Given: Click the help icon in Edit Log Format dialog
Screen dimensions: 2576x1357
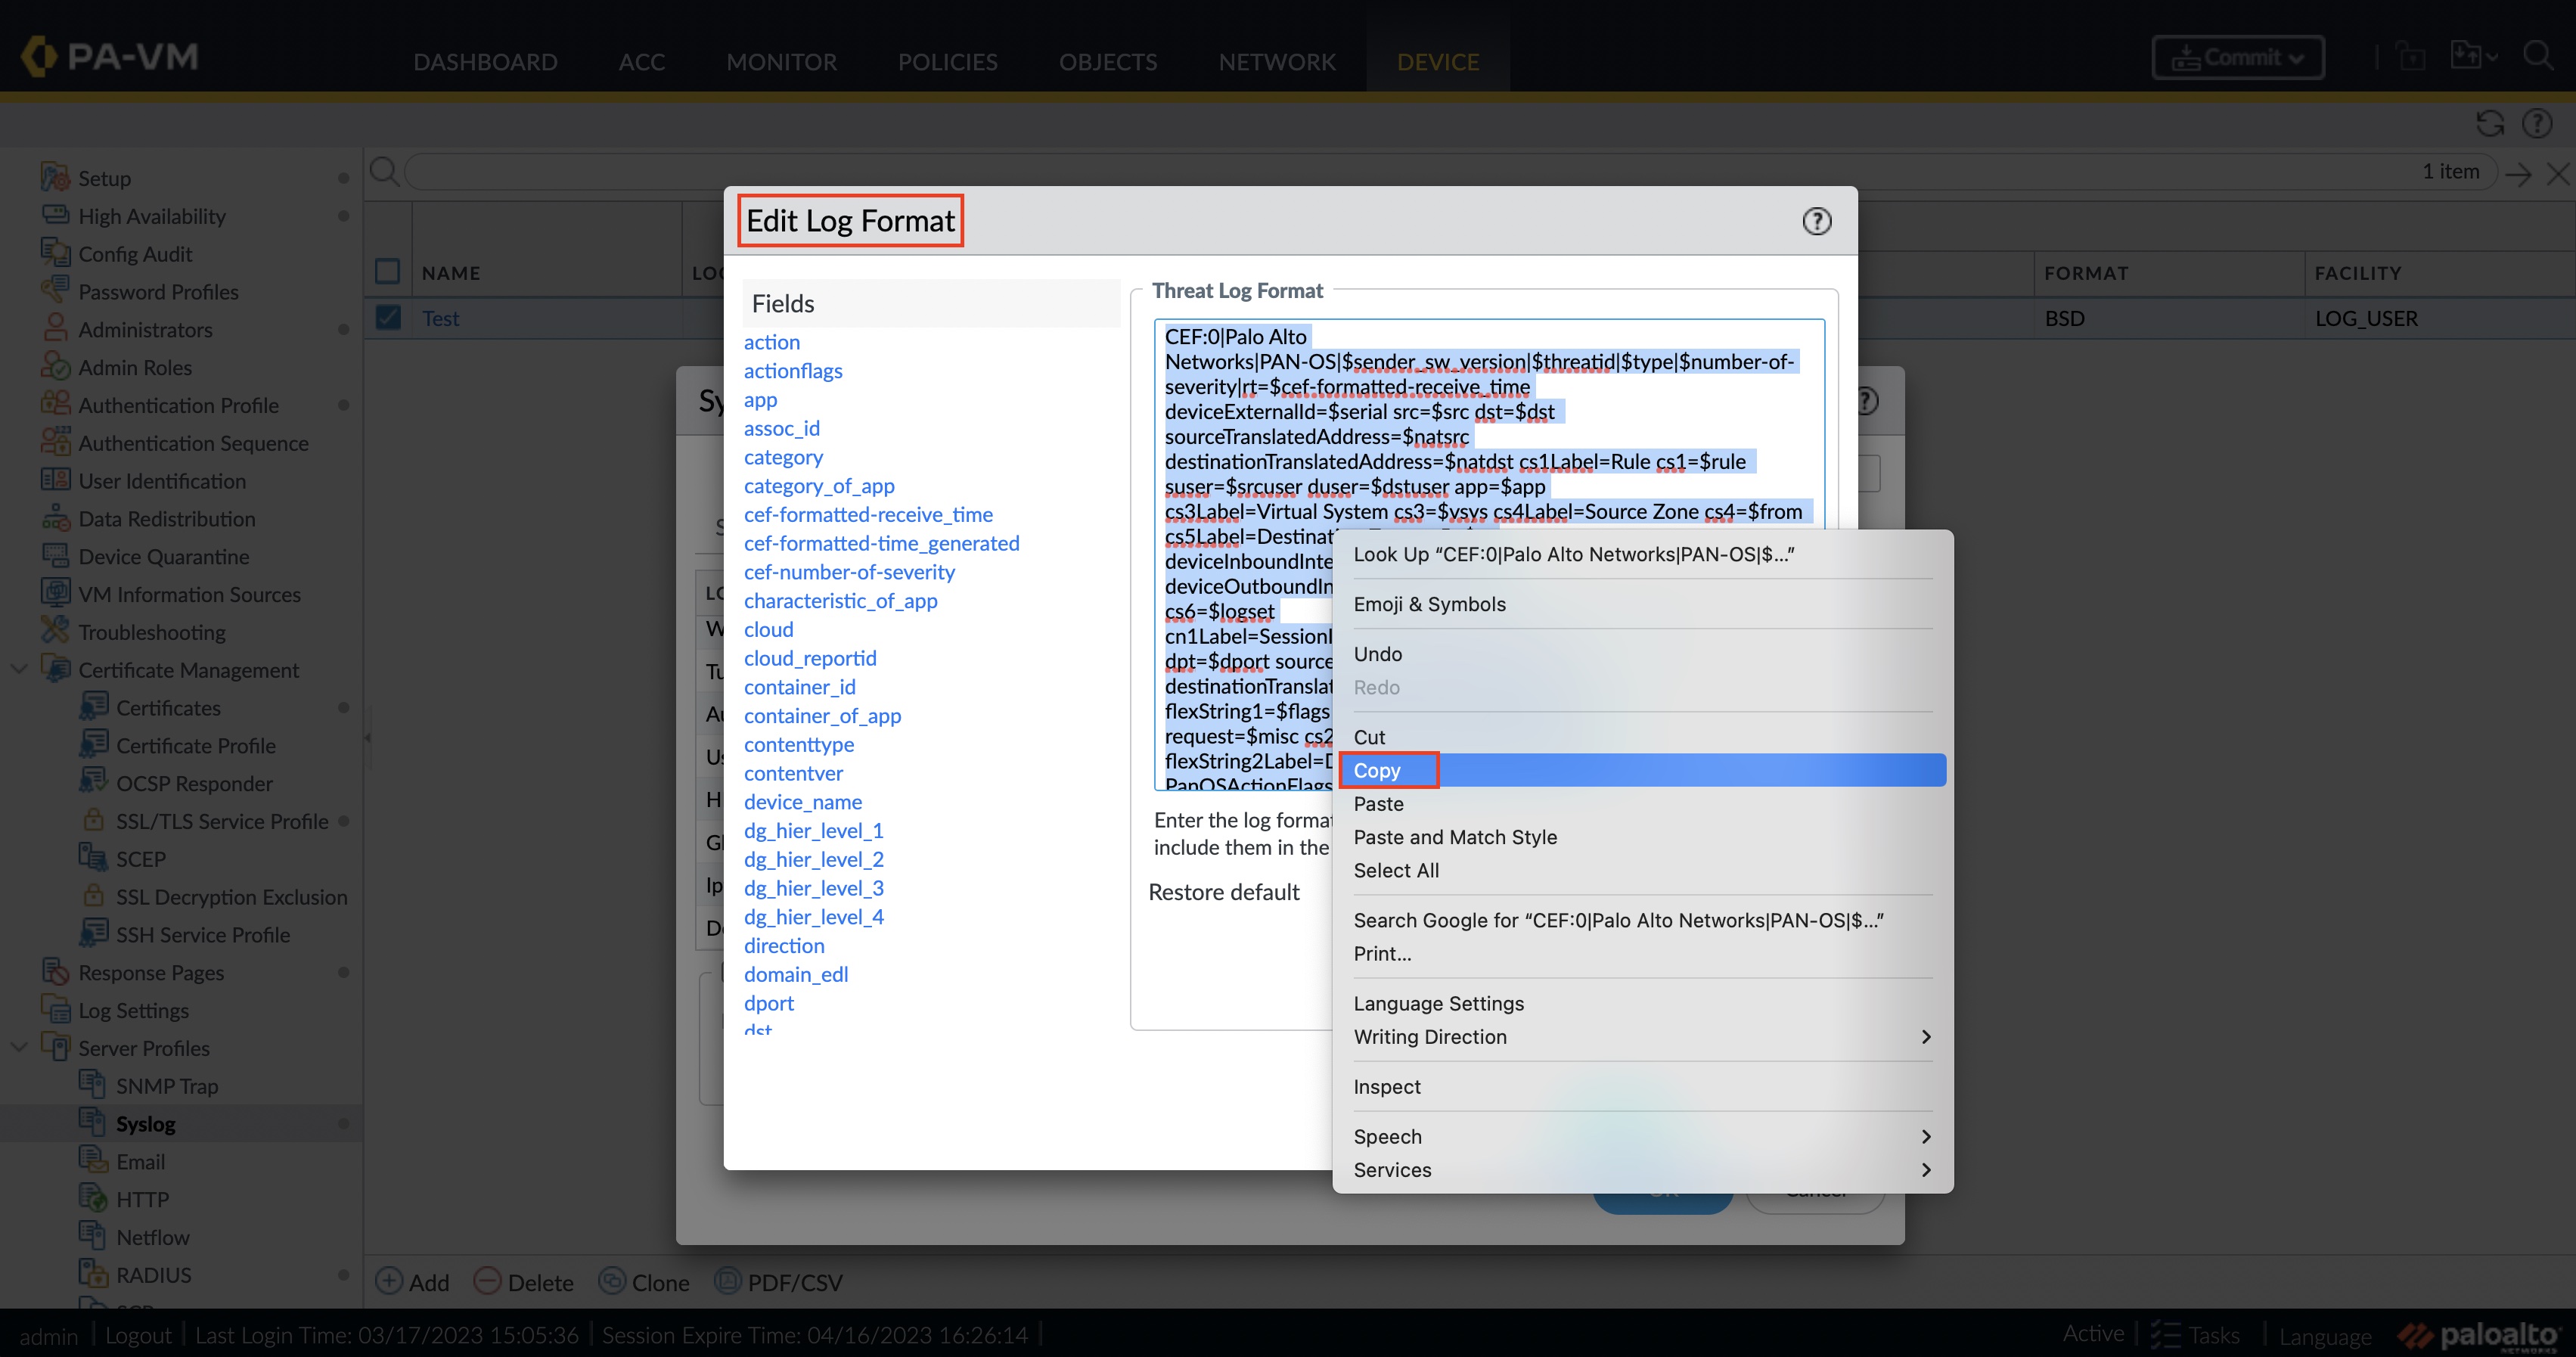Looking at the screenshot, I should point(1816,221).
